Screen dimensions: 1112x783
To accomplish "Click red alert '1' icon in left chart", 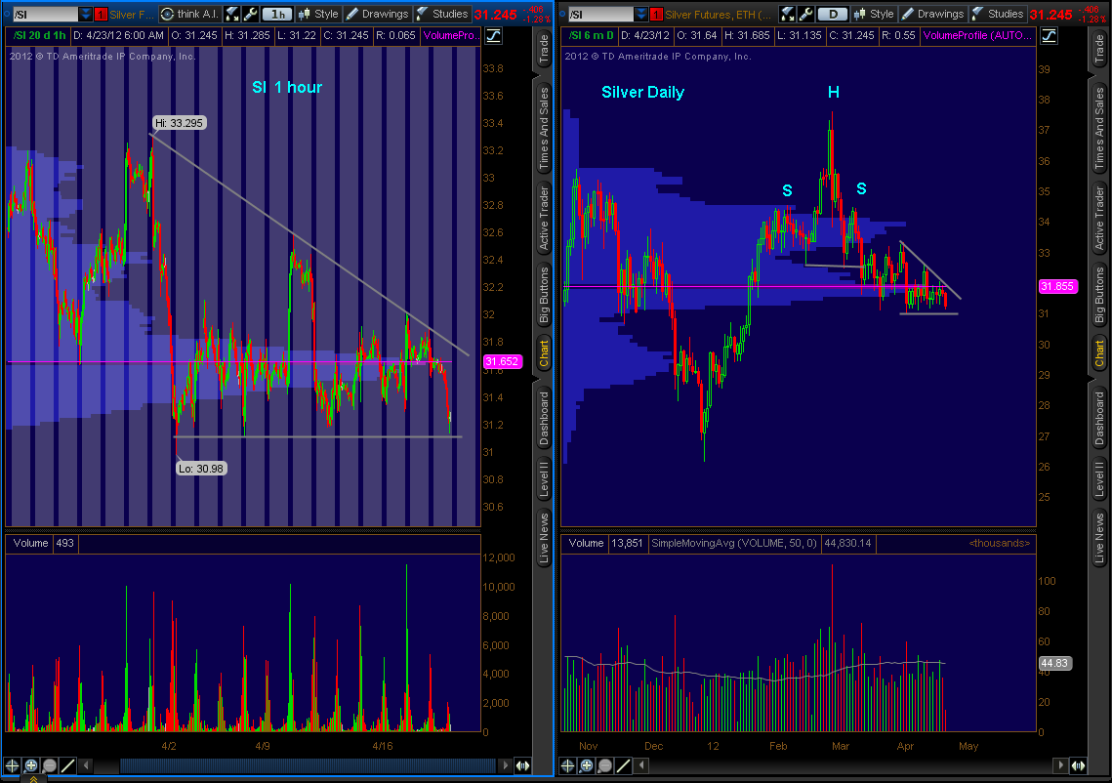I will (101, 14).
